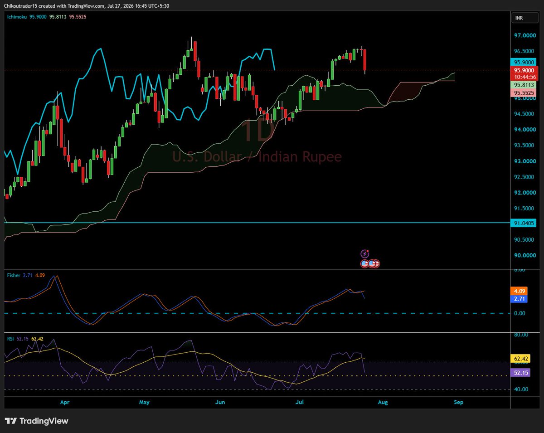The image size is (544, 433).
Task: Select the RSI indicator legend title
Action: coord(10,338)
